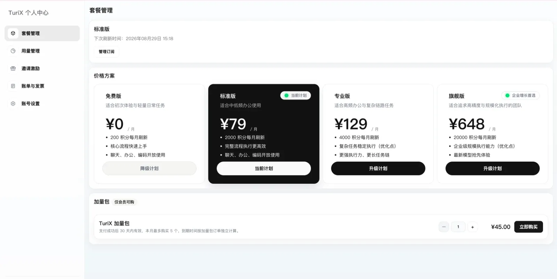Click the 用量管理 pie chart icon
The height and width of the screenshot is (279, 557).
[x=13, y=51]
